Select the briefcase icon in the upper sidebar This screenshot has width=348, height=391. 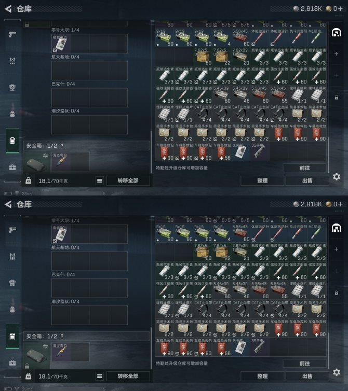coord(12,167)
